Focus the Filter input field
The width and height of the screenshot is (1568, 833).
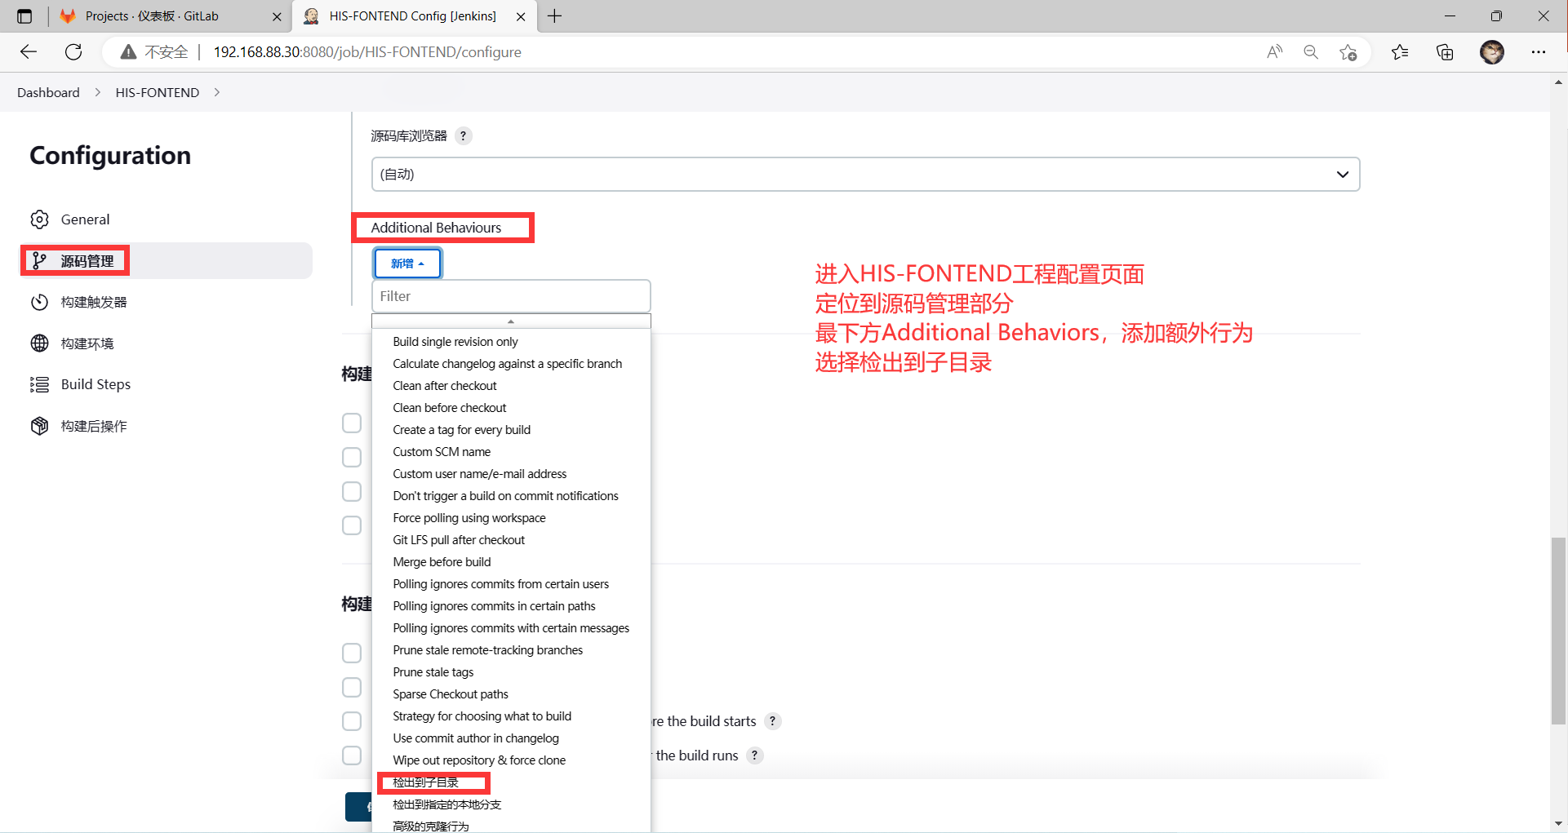(x=511, y=296)
